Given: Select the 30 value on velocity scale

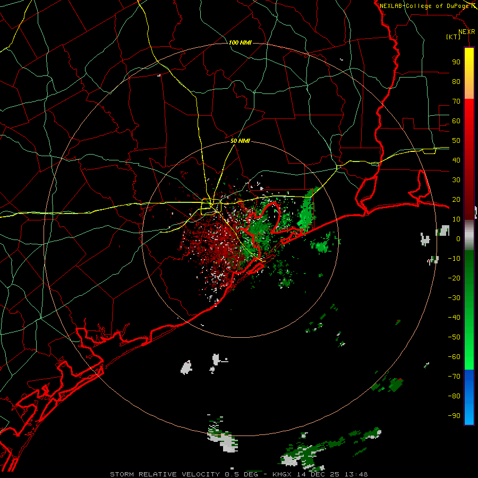Looking at the screenshot, I should (456, 180).
